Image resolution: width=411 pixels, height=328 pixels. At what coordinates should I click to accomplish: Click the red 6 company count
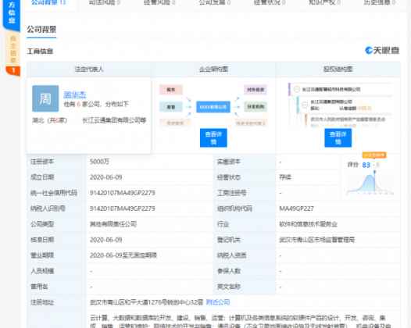tap(78, 105)
